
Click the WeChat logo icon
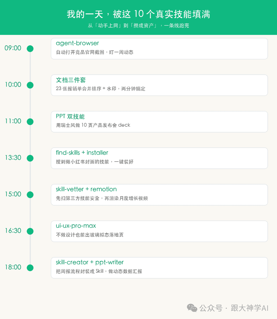tap(192, 308)
